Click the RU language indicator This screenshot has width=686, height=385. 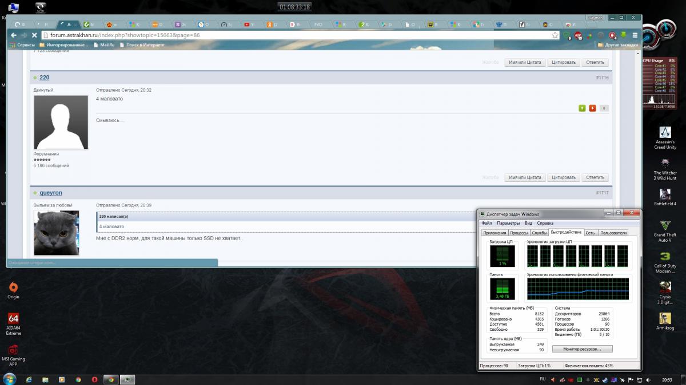tap(543, 379)
